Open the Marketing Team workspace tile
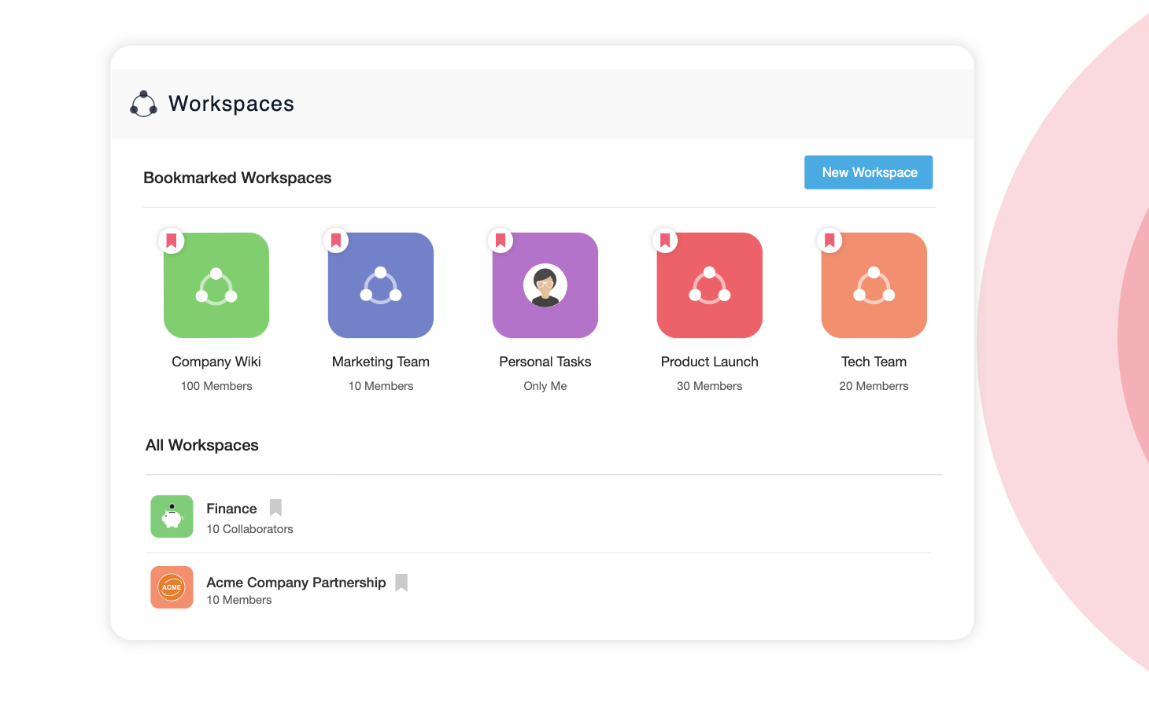The height and width of the screenshot is (717, 1149). pyautogui.click(x=381, y=285)
